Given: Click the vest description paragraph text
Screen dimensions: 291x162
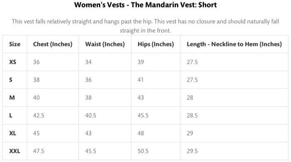Looking at the screenshot, I should coord(145,26).
